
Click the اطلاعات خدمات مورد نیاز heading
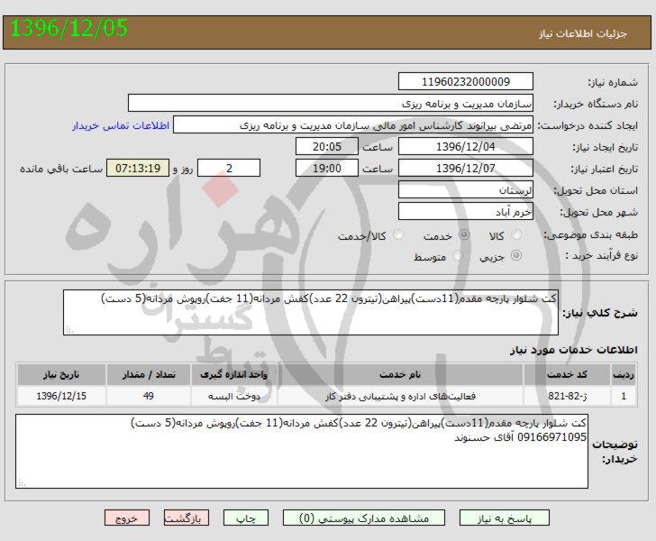pyautogui.click(x=574, y=350)
